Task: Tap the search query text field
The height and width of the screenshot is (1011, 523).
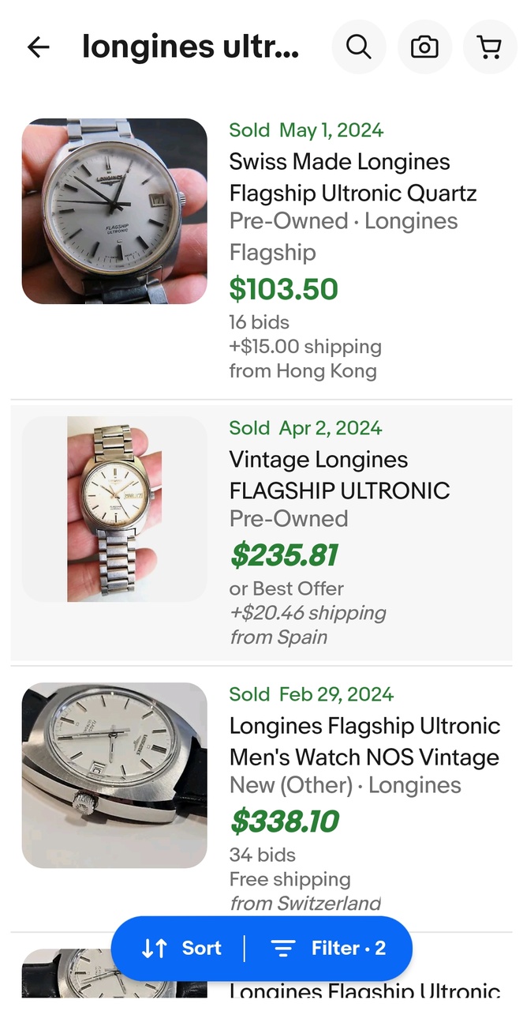Action: coord(191,47)
